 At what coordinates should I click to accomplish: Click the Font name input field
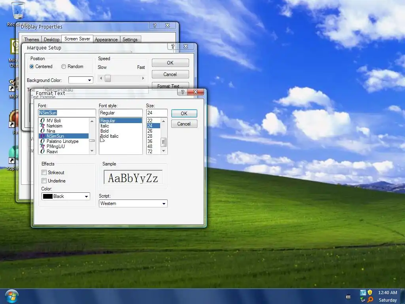click(67, 113)
